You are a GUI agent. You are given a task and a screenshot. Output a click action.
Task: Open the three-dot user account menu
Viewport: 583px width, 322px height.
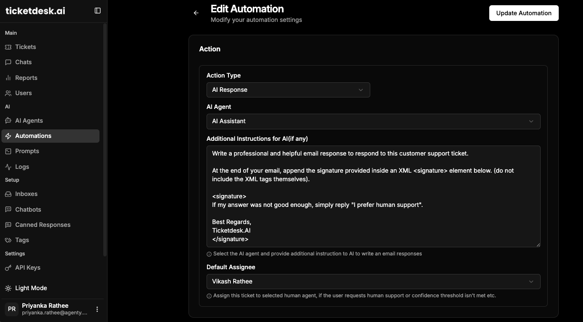tap(97, 309)
